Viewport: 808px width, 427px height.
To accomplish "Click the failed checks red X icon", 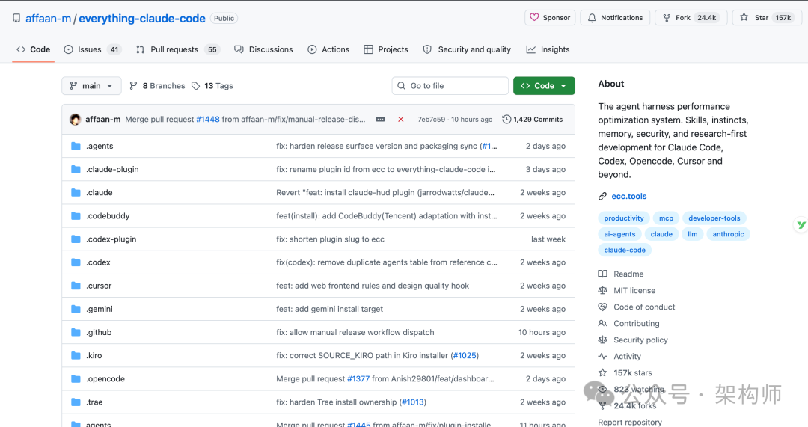I will click(400, 120).
